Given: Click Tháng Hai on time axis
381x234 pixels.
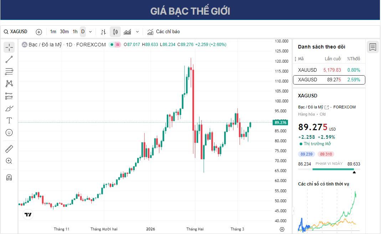Looking at the screenshot, I should [x=195, y=229].
